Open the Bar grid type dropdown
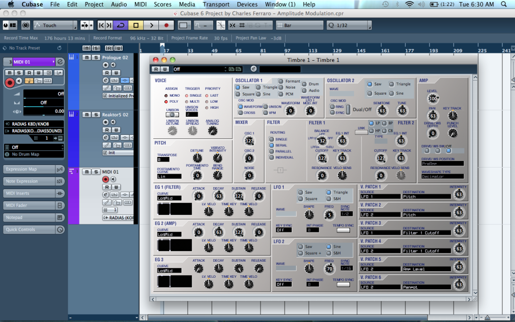Viewport: 515px width, 322px height. [300, 25]
